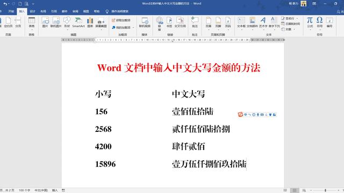Click the Ribbon Display Options icon
The width and height of the screenshot is (344, 193).
314,4
